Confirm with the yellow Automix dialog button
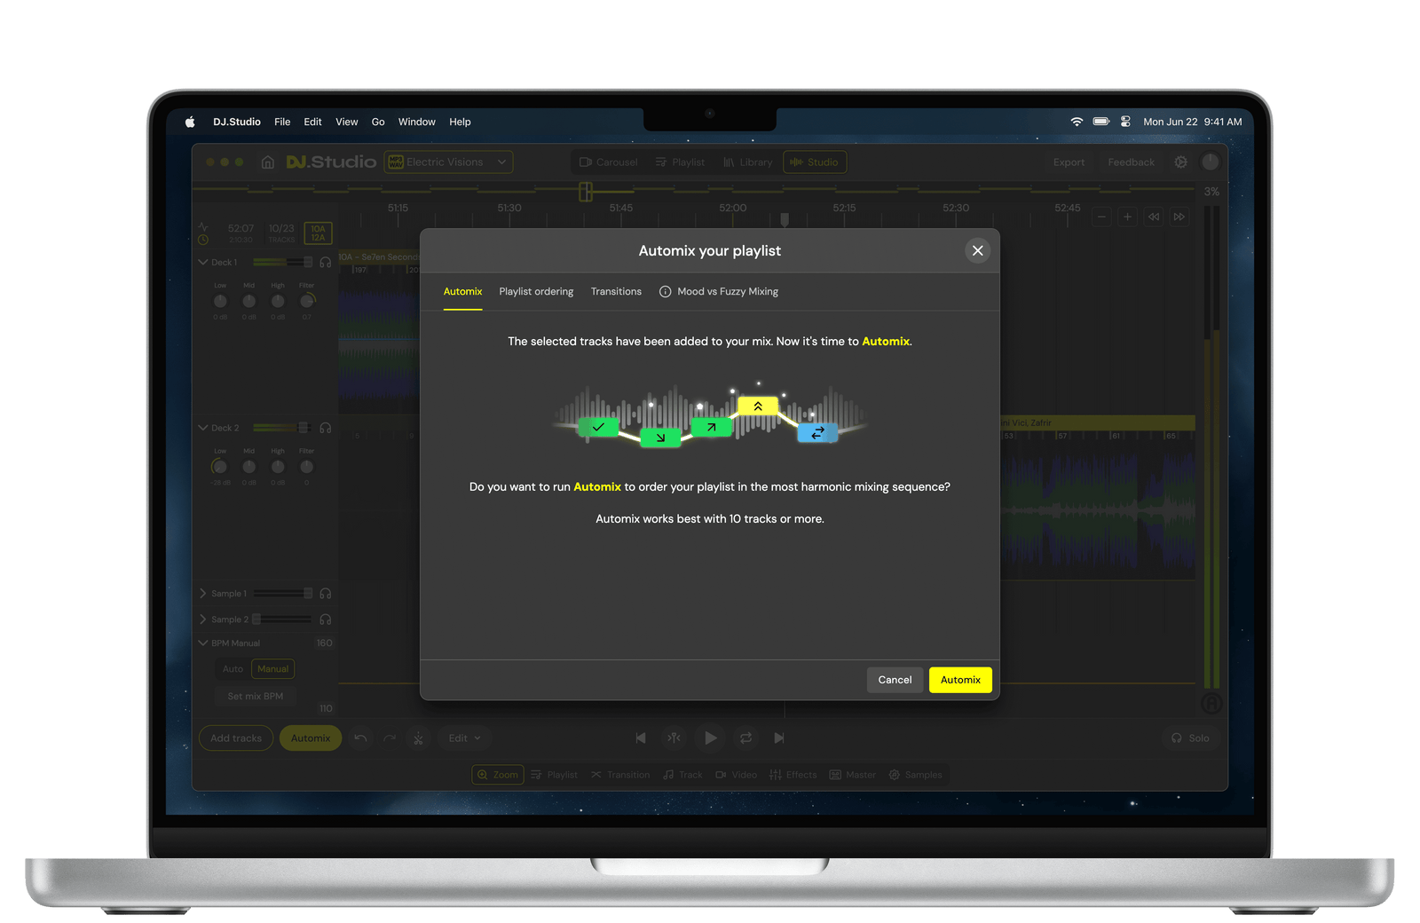This screenshot has height=923, width=1420. pos(960,680)
